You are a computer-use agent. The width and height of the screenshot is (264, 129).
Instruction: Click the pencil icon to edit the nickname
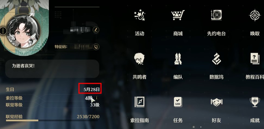click(96, 30)
